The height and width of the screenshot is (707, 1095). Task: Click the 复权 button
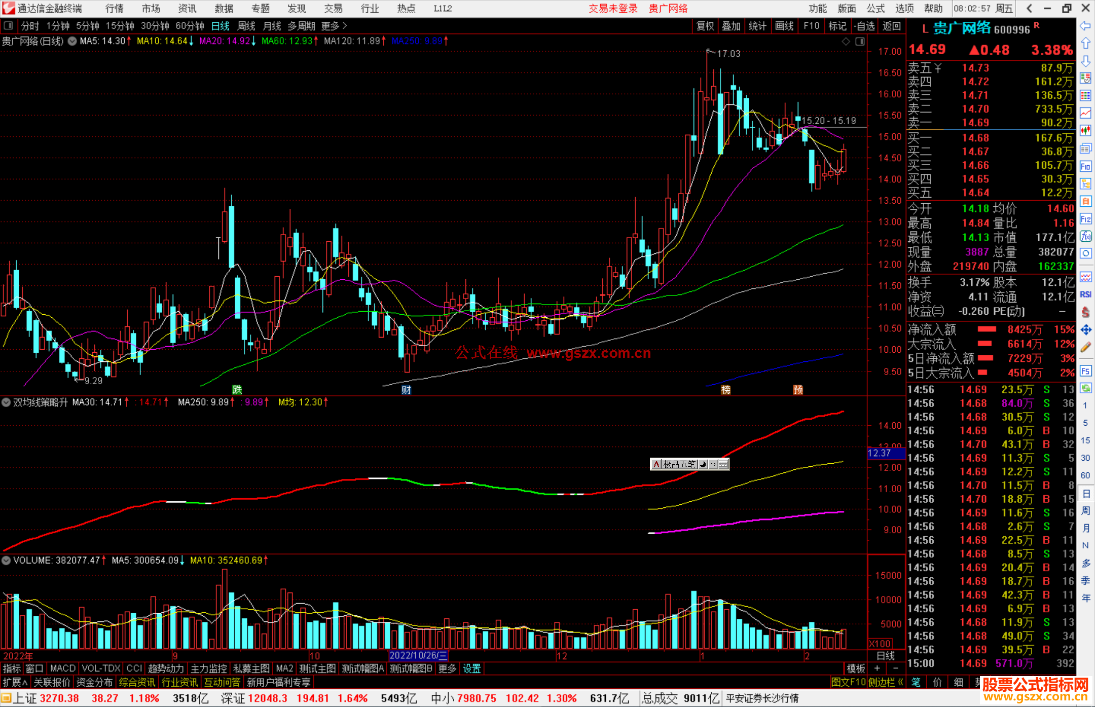pyautogui.click(x=705, y=26)
